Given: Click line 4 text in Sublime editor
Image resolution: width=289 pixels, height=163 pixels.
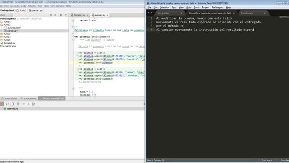Looking at the screenshot, I should [x=205, y=29].
